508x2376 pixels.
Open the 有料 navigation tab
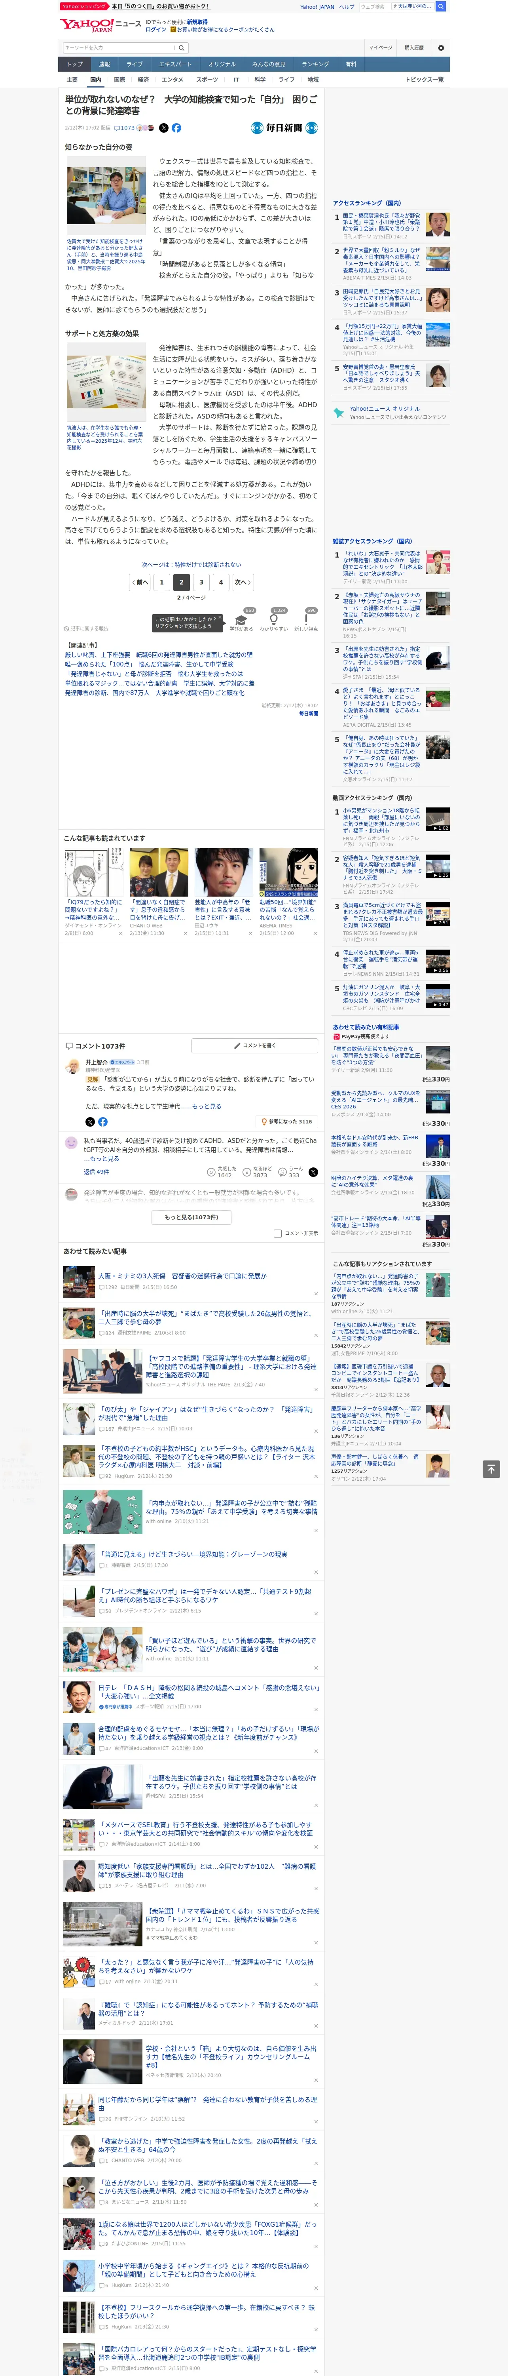click(x=351, y=64)
